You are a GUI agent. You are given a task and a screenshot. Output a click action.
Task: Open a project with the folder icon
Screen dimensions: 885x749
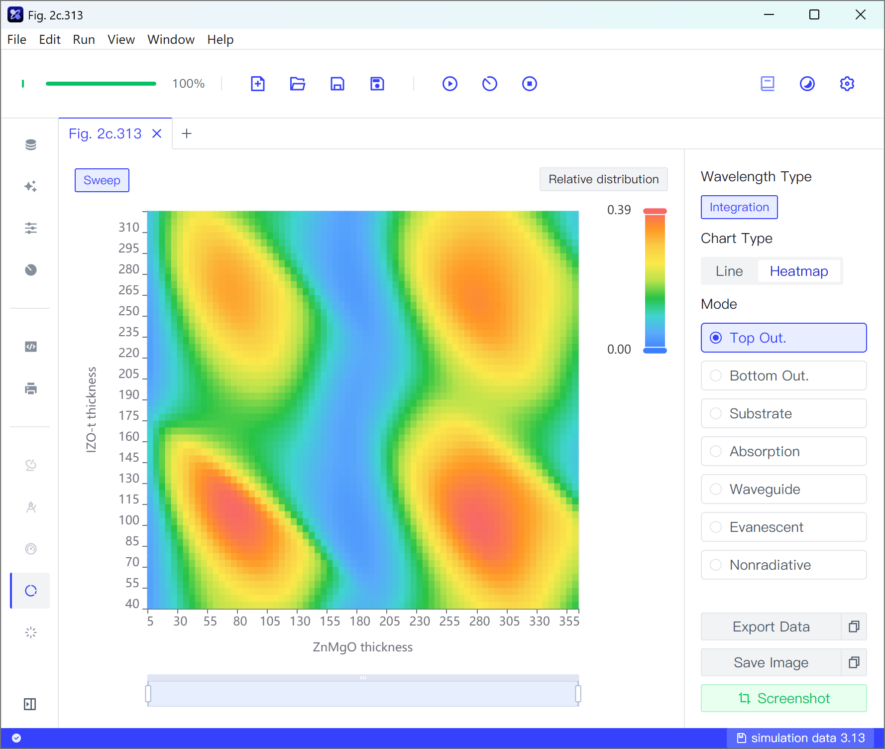click(298, 84)
